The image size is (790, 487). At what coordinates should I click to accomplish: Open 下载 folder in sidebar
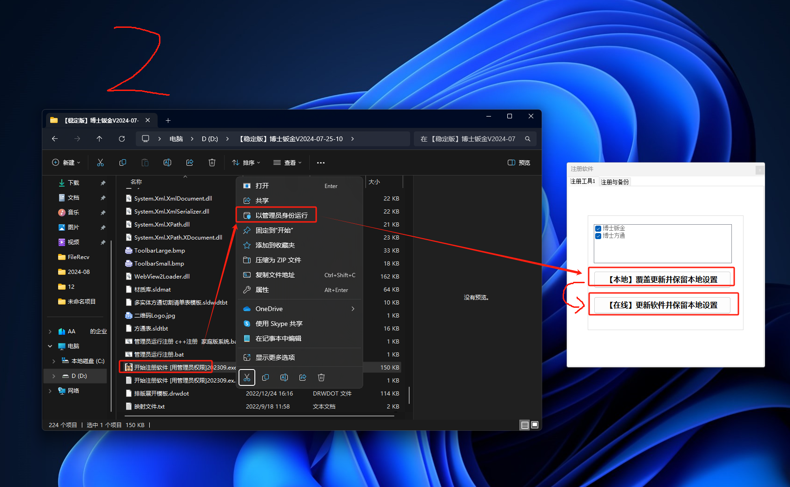[73, 183]
